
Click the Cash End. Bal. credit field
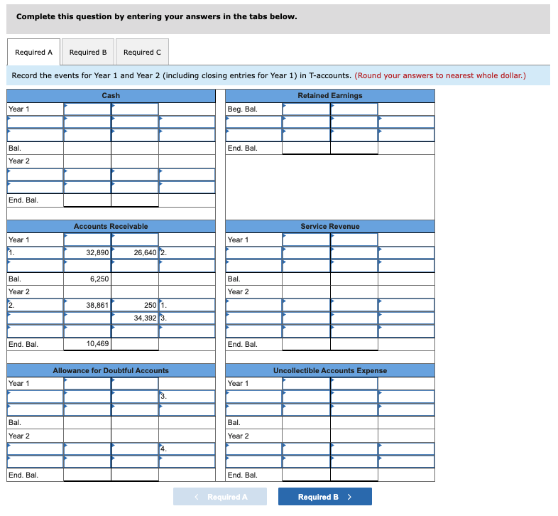(x=134, y=200)
